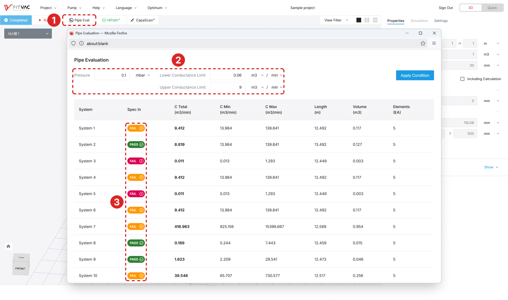Open Pipe Eval tool
Screen dimensions: 508x300
point(79,20)
